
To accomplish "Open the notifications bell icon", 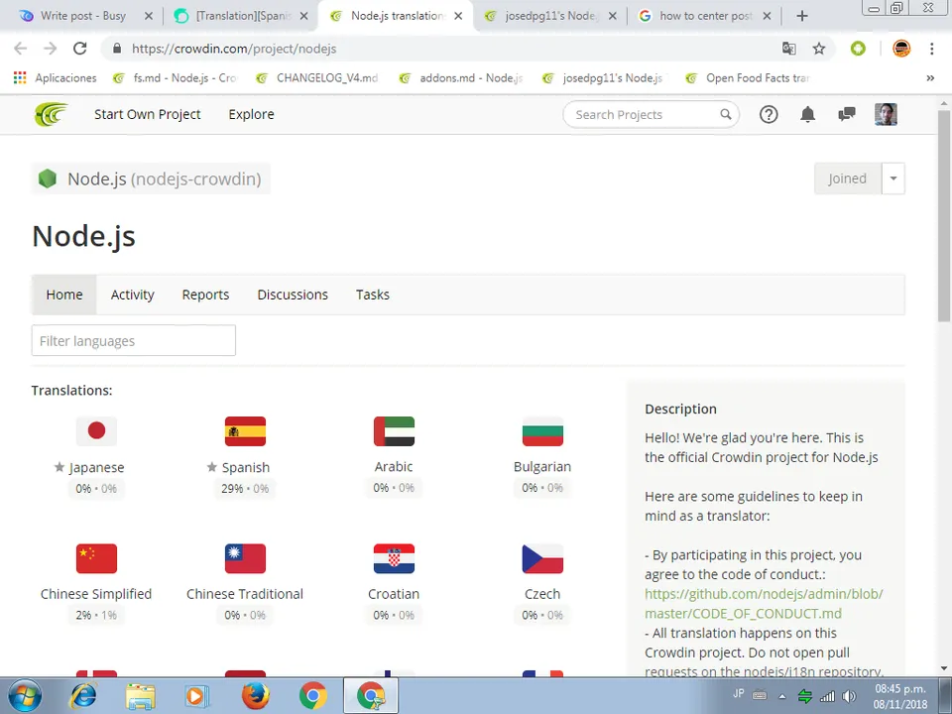I will pos(807,114).
